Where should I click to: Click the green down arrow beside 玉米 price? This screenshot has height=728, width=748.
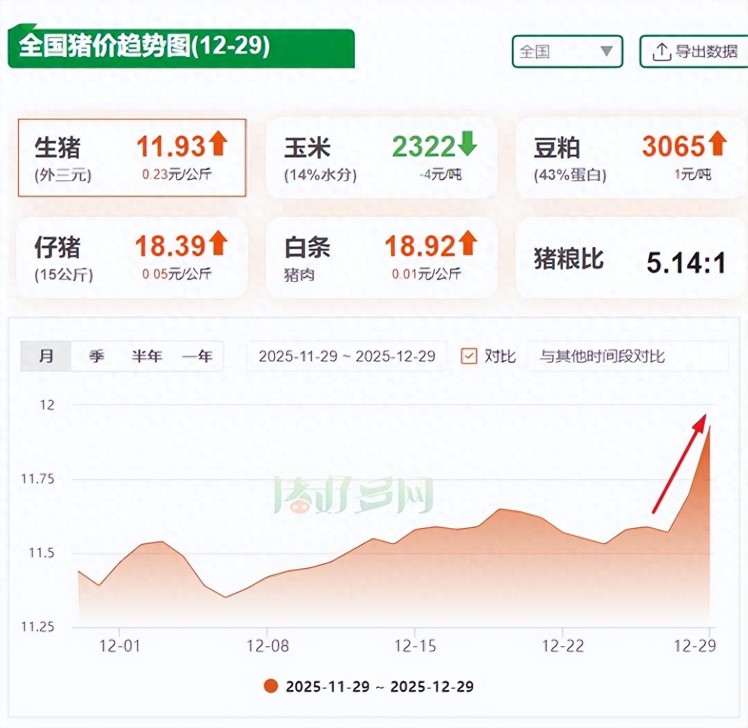click(467, 143)
